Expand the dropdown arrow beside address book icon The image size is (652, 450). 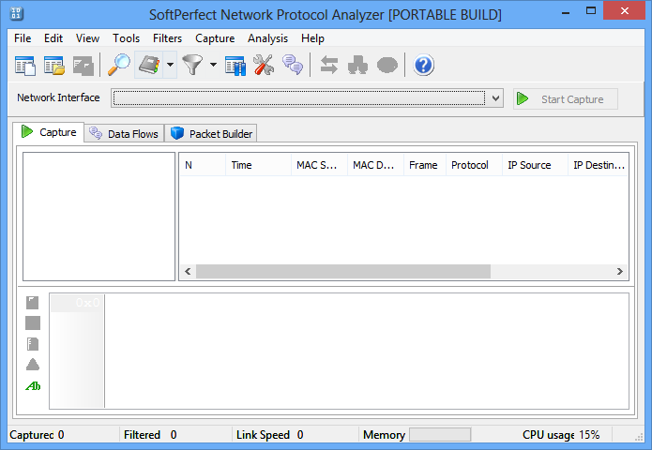point(170,65)
